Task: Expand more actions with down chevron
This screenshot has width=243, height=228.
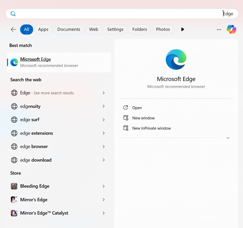Action: tap(228, 138)
